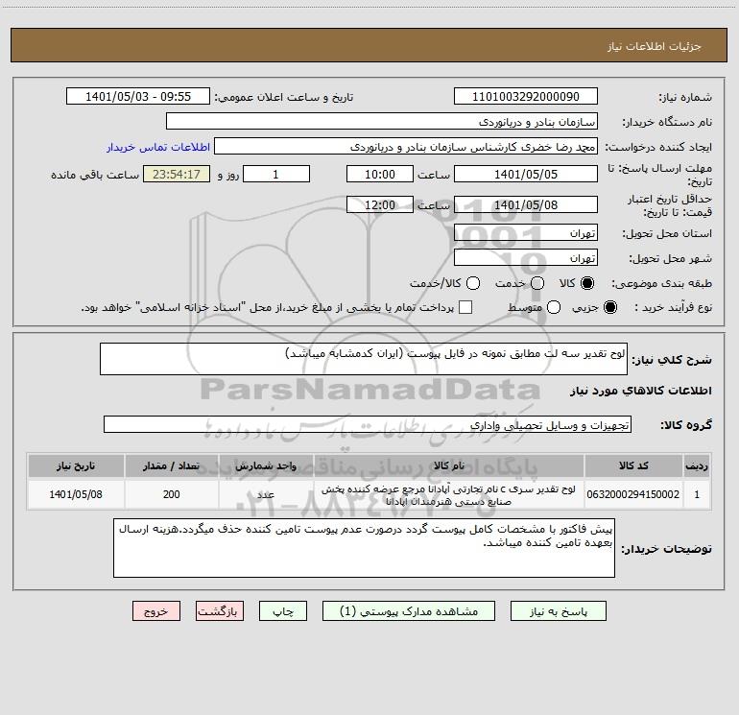The image size is (739, 715).
Task: Click the واحد شمارش column header
Action: pyautogui.click(x=266, y=465)
